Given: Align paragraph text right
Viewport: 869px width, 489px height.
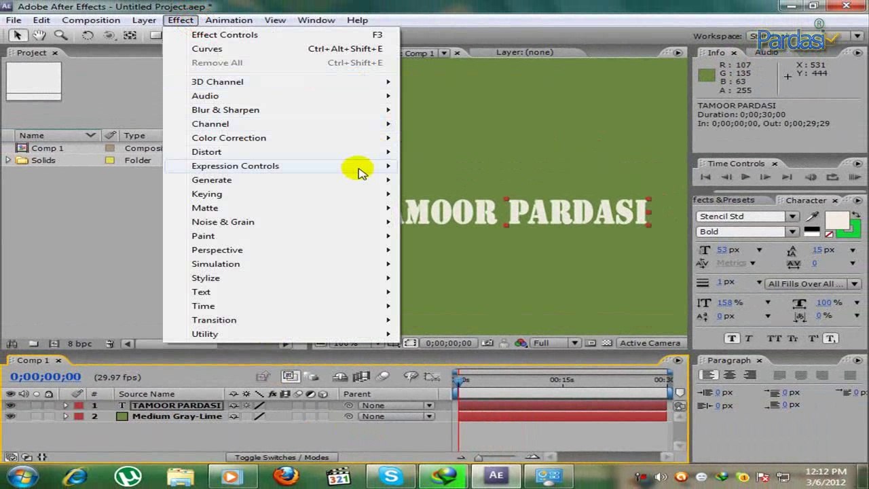Looking at the screenshot, I should click(750, 375).
